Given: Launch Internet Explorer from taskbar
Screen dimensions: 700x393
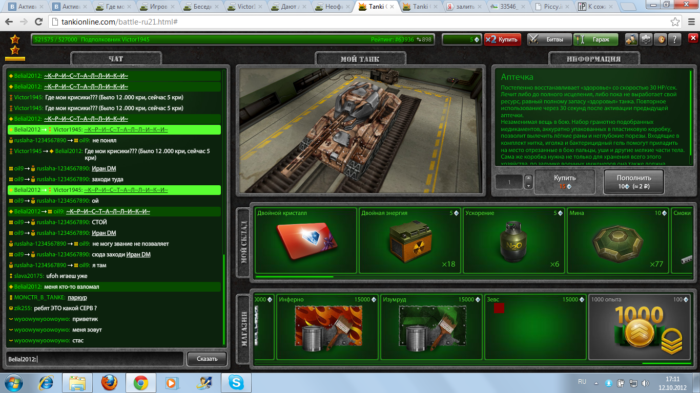Looking at the screenshot, I should pos(46,382).
